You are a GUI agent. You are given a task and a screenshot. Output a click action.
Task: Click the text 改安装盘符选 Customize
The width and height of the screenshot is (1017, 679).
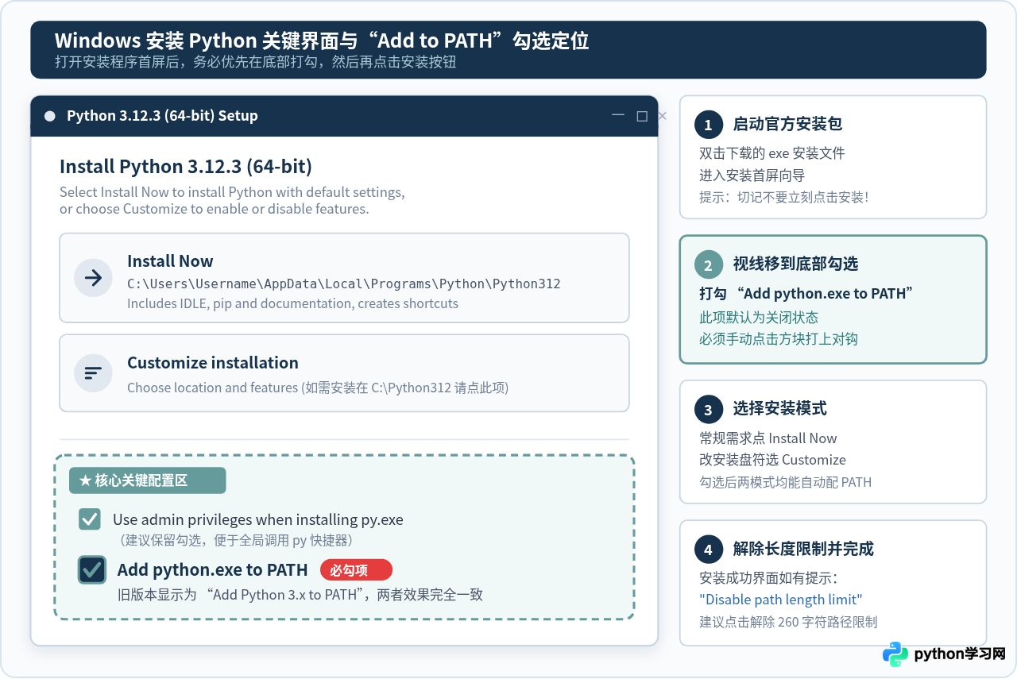click(x=772, y=460)
